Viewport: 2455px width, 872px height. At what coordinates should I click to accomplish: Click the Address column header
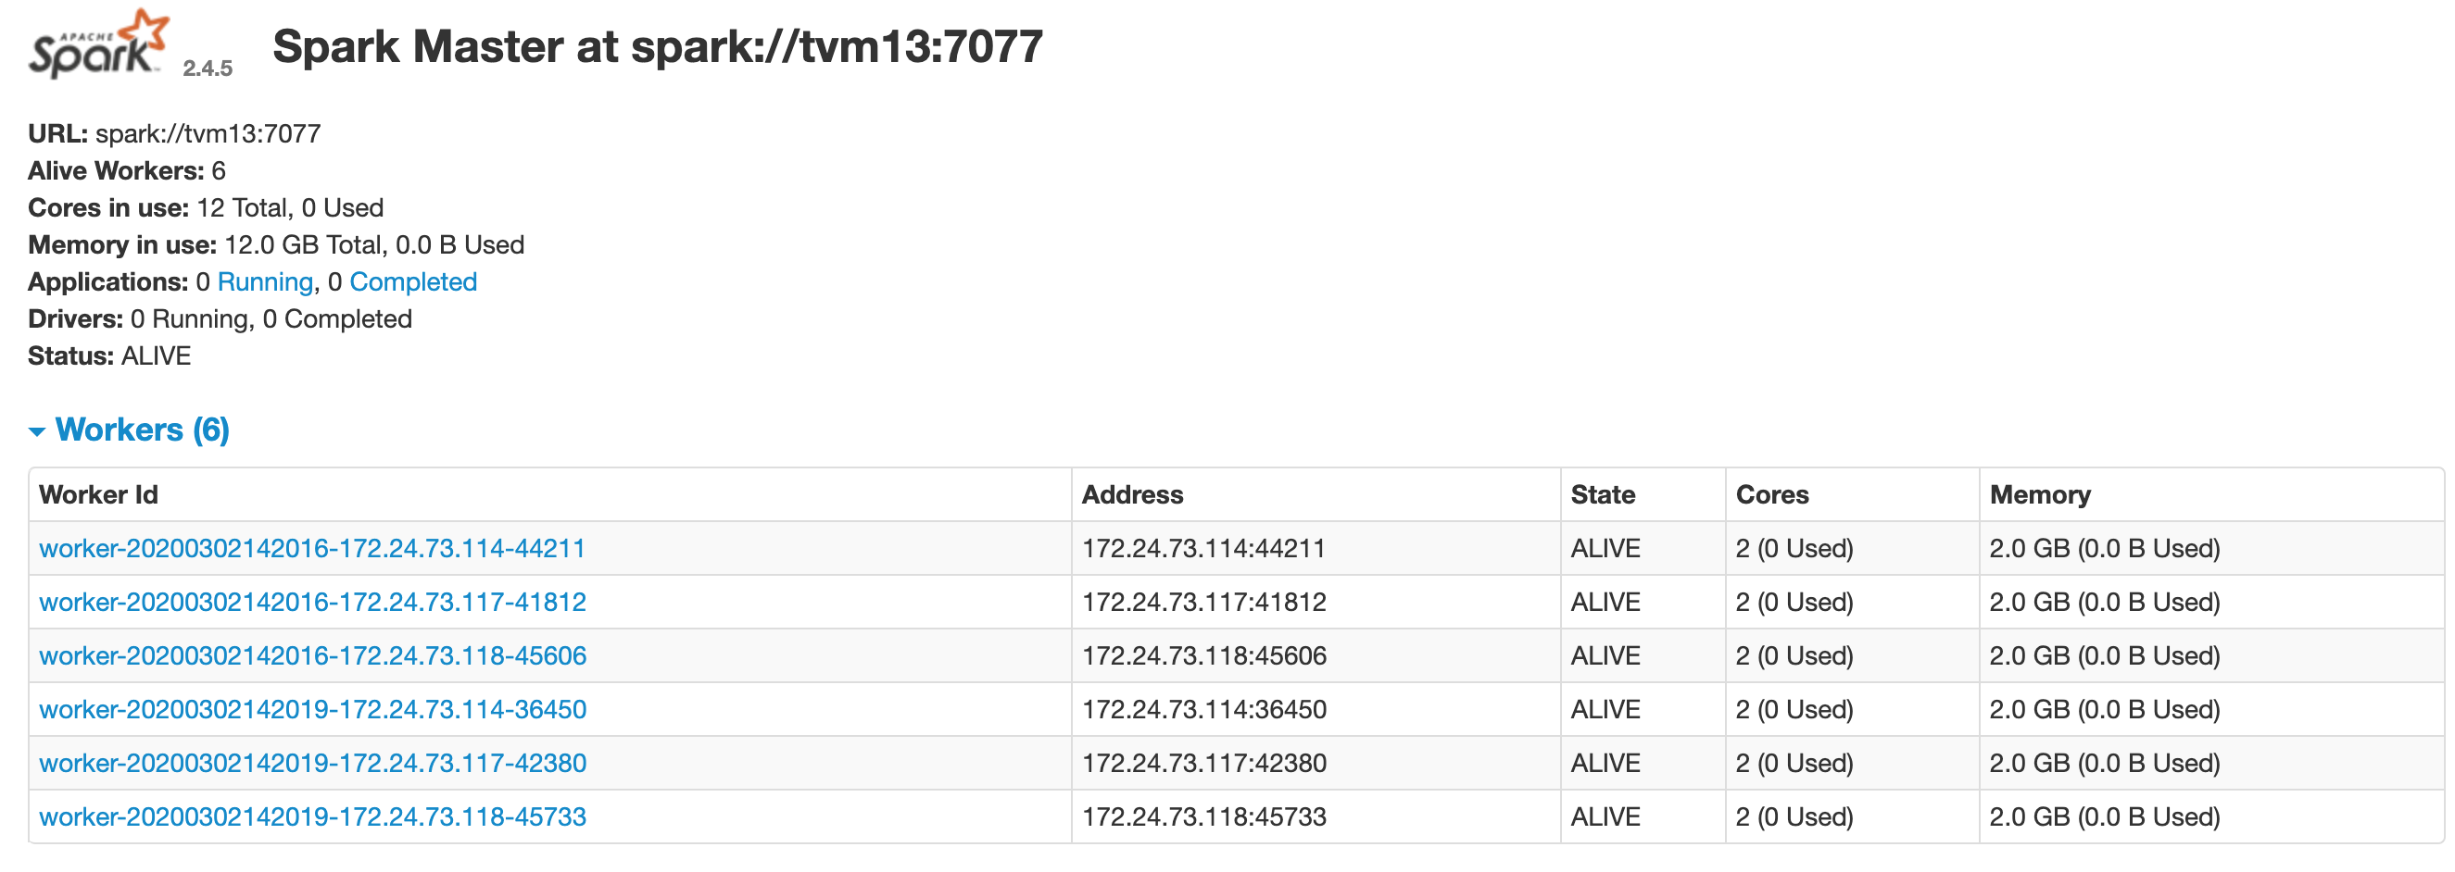[1132, 495]
